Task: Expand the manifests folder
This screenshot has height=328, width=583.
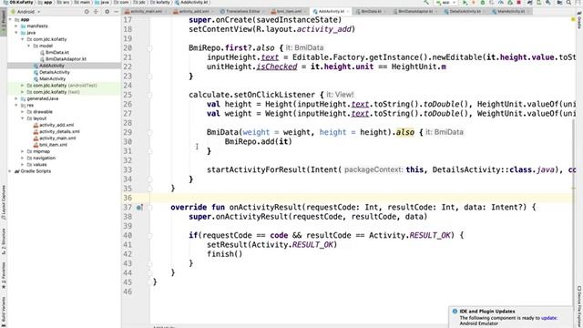Action: pos(16,26)
